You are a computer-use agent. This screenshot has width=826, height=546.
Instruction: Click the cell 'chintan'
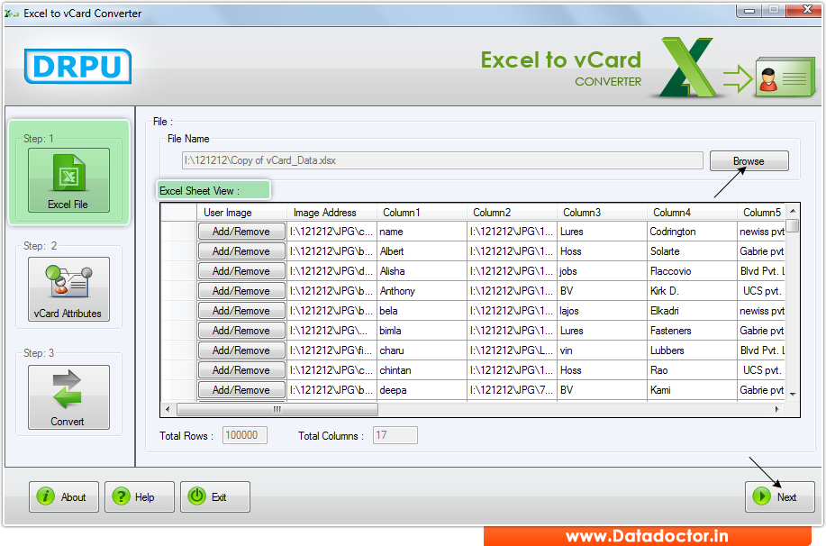422,370
